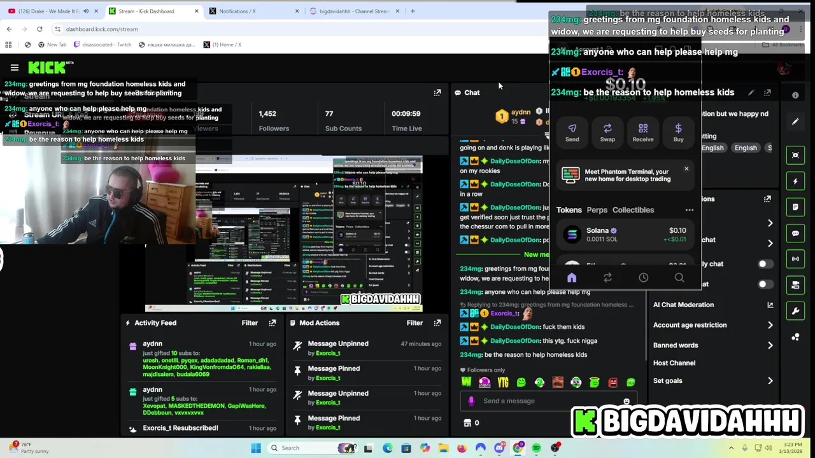Open Phantom activity history tab
The height and width of the screenshot is (458, 815).
click(x=643, y=278)
